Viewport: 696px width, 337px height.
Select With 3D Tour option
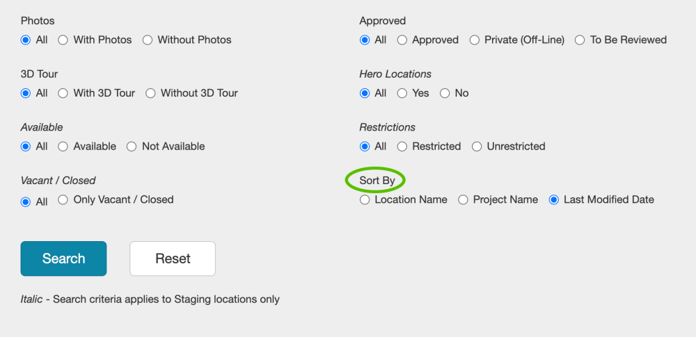point(63,93)
